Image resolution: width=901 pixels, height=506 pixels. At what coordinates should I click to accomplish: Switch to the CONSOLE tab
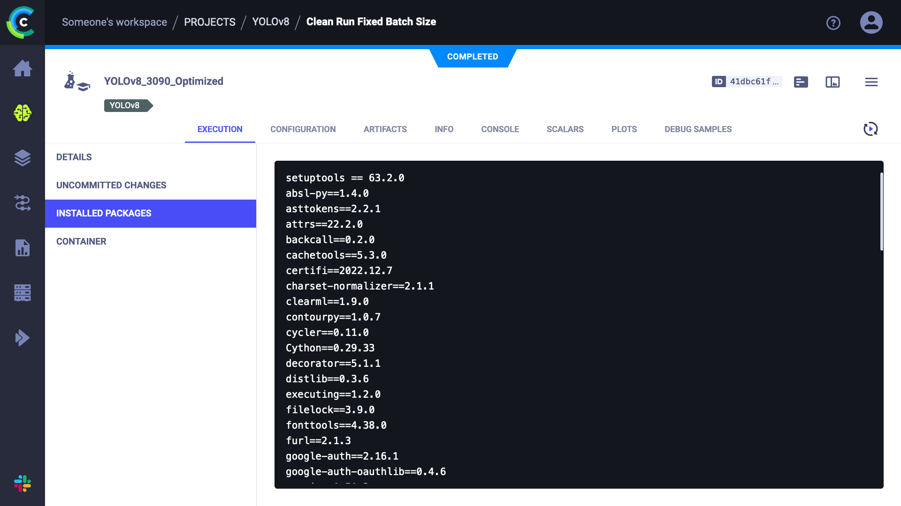tap(500, 129)
